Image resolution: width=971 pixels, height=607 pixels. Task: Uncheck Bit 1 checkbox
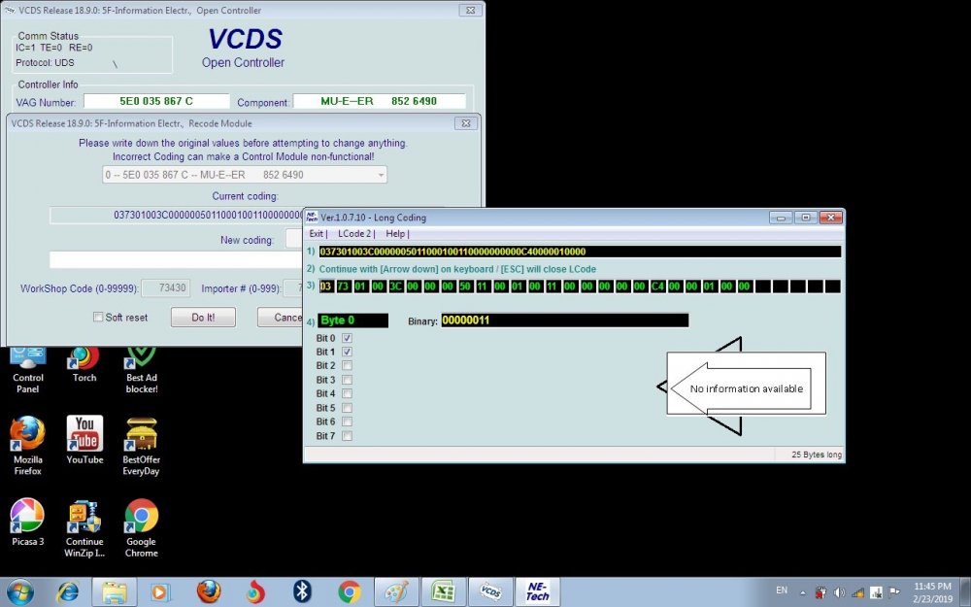[347, 352]
